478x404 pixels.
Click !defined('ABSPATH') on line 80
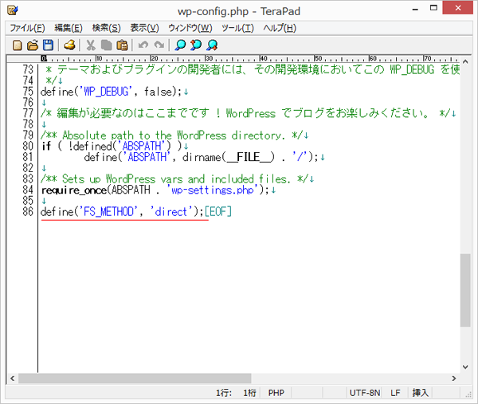(x=120, y=146)
